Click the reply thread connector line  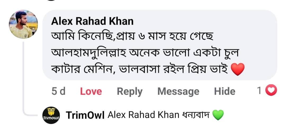pos(24,79)
